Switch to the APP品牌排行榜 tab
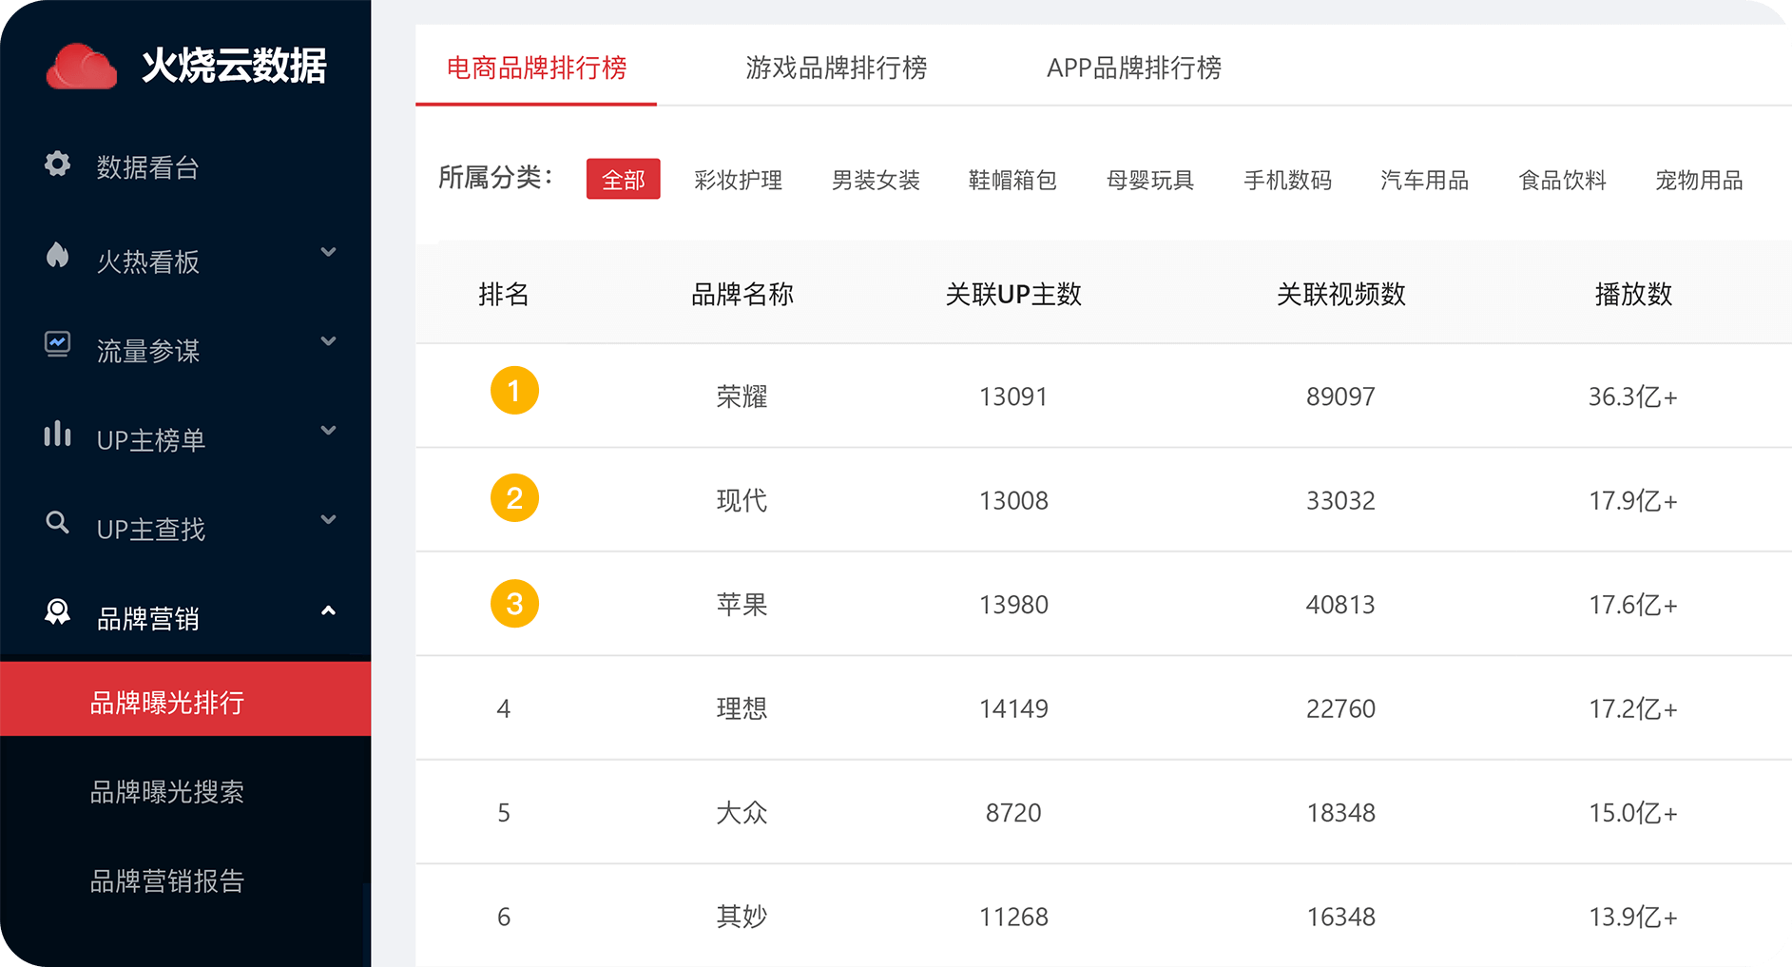1792x967 pixels. (1133, 68)
